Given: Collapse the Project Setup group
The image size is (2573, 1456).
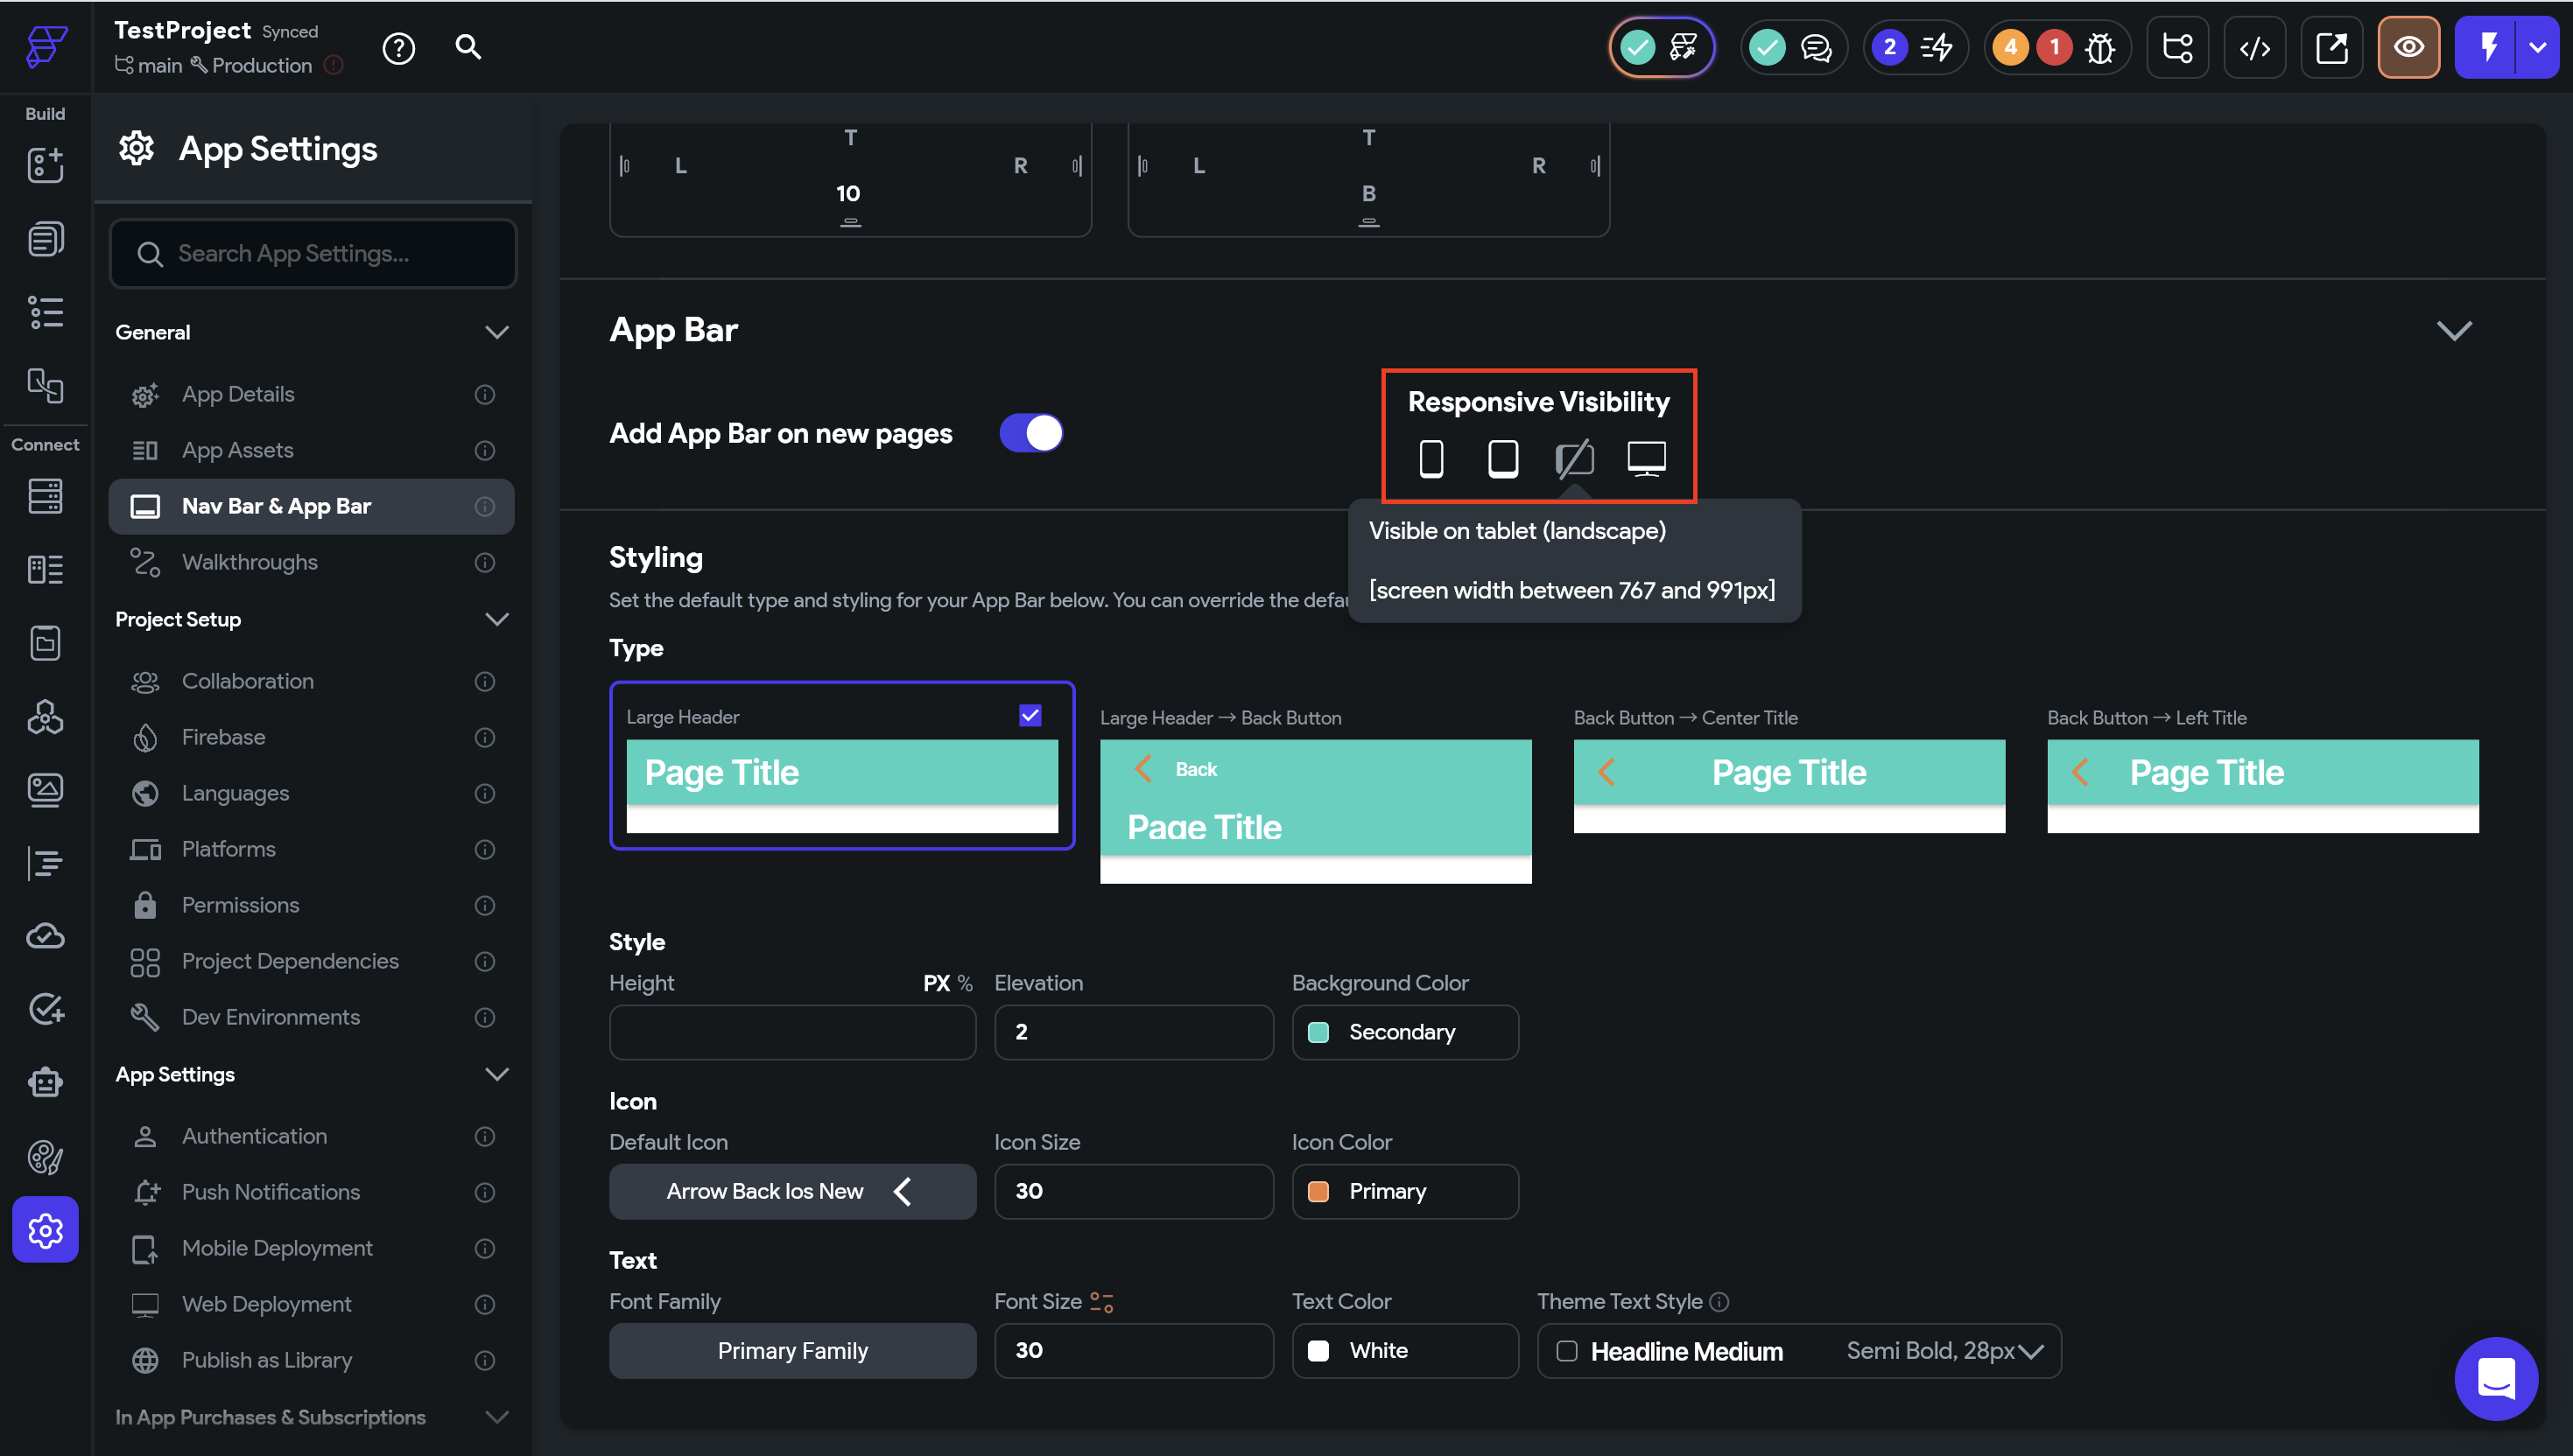Looking at the screenshot, I should click(496, 619).
